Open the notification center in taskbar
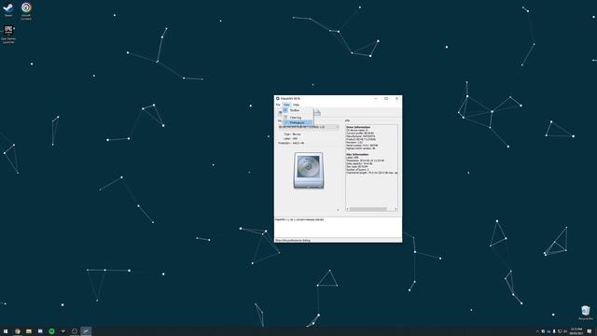This screenshot has height=336, width=597. point(590,331)
